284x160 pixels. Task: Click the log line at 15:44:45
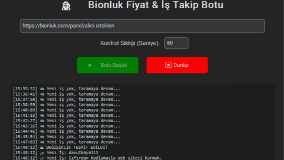tap(67, 131)
